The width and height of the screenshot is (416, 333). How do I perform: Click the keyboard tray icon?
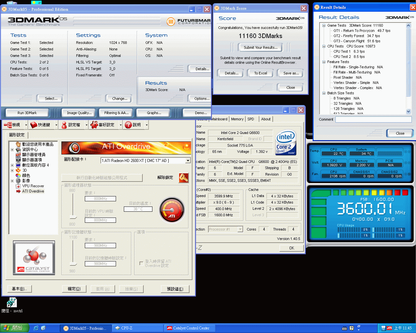pyautogui.click(x=344, y=328)
